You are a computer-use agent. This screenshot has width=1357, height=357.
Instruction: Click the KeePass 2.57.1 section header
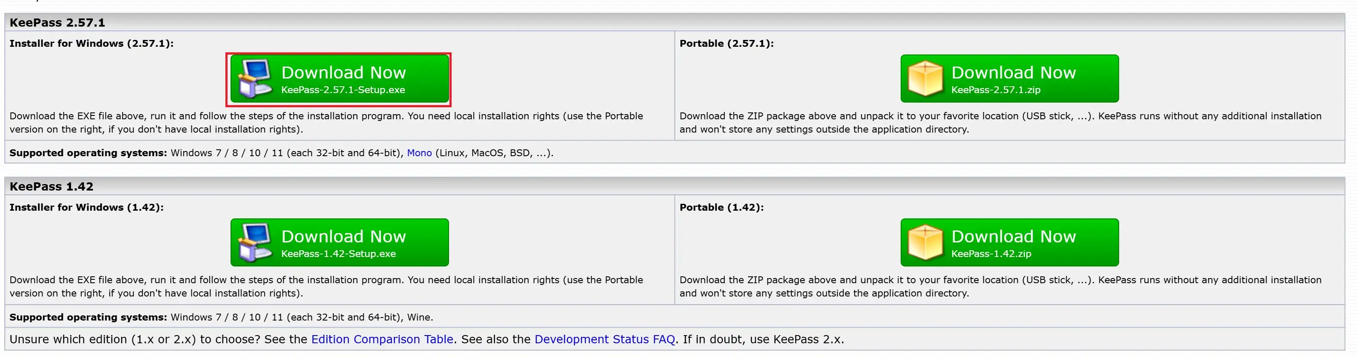tap(57, 23)
